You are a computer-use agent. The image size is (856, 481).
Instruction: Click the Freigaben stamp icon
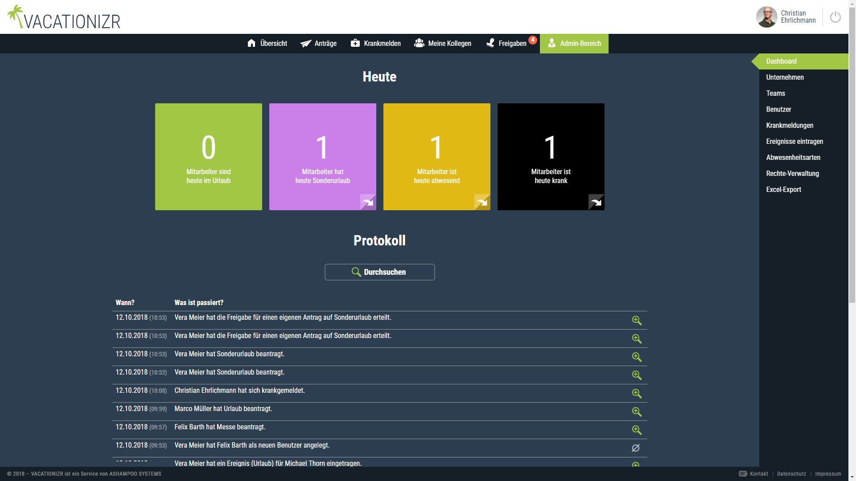[490, 43]
